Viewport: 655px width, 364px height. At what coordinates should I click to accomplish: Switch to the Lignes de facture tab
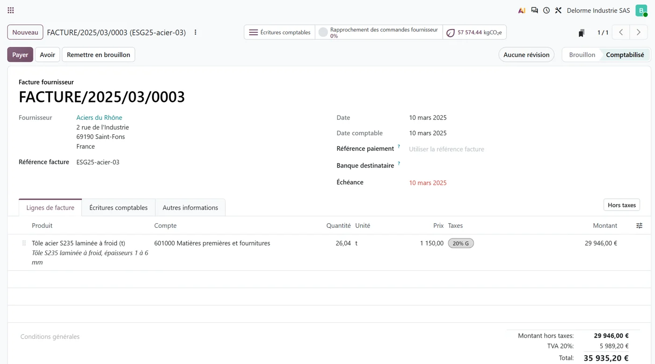[x=50, y=208]
